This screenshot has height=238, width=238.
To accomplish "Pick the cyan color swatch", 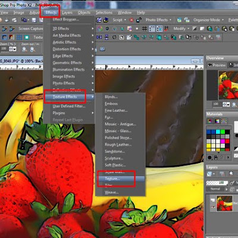I will (x=218, y=131).
